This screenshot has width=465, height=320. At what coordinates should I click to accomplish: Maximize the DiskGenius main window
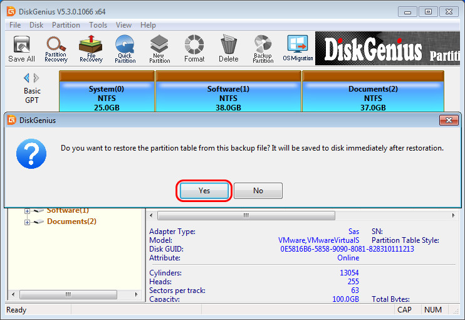point(428,12)
